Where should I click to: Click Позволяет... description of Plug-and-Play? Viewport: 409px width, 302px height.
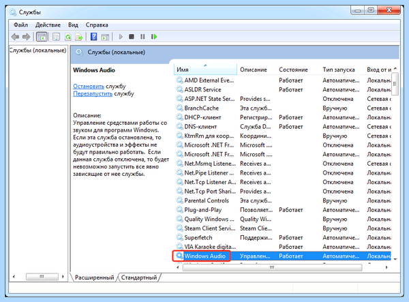[256, 210]
